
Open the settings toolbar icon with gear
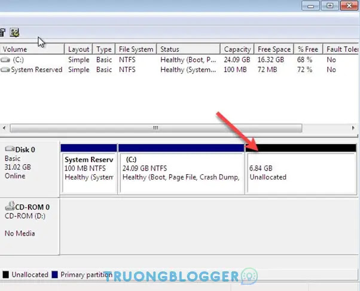[x=14, y=33]
